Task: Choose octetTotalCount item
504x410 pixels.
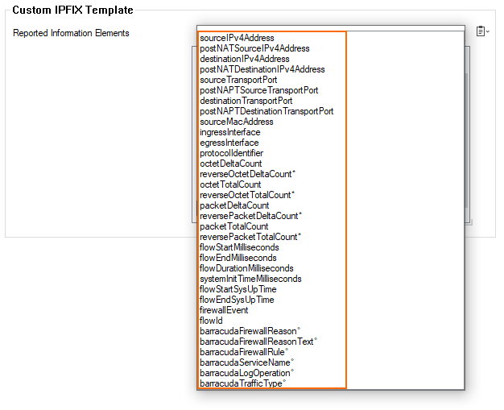Action: (230, 184)
